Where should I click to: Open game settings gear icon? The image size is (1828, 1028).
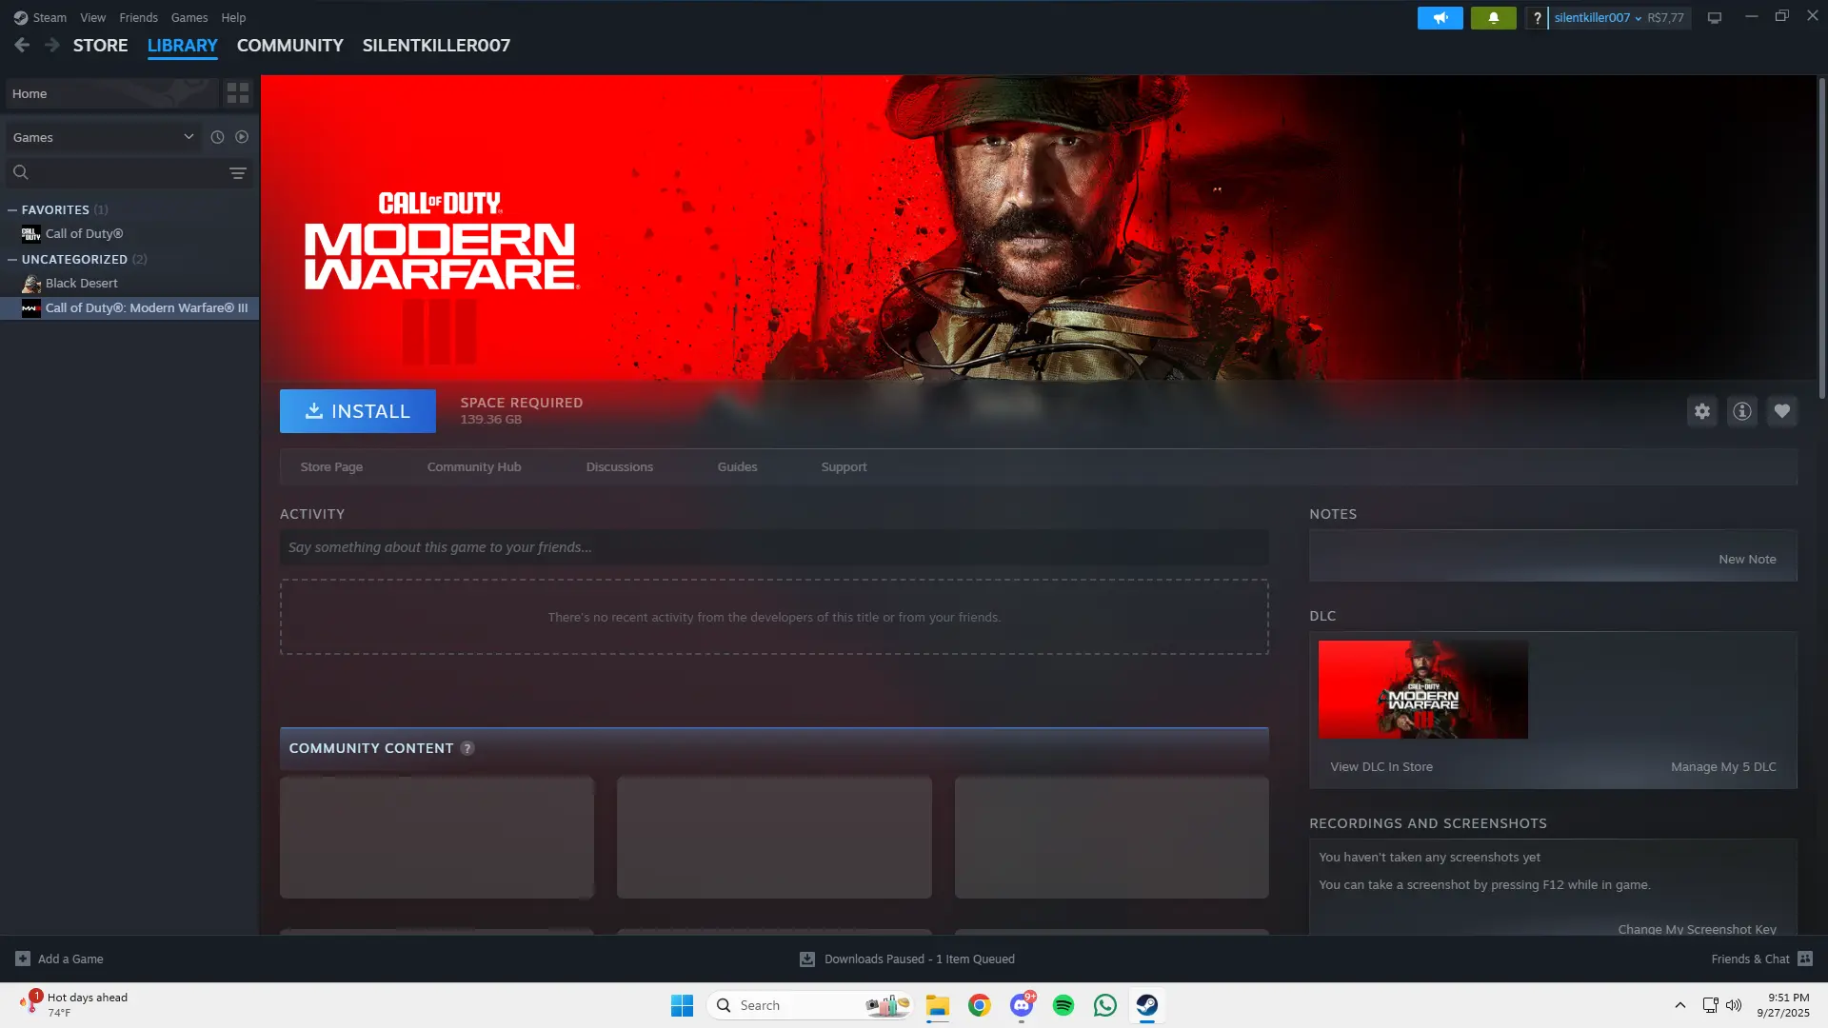point(1702,411)
